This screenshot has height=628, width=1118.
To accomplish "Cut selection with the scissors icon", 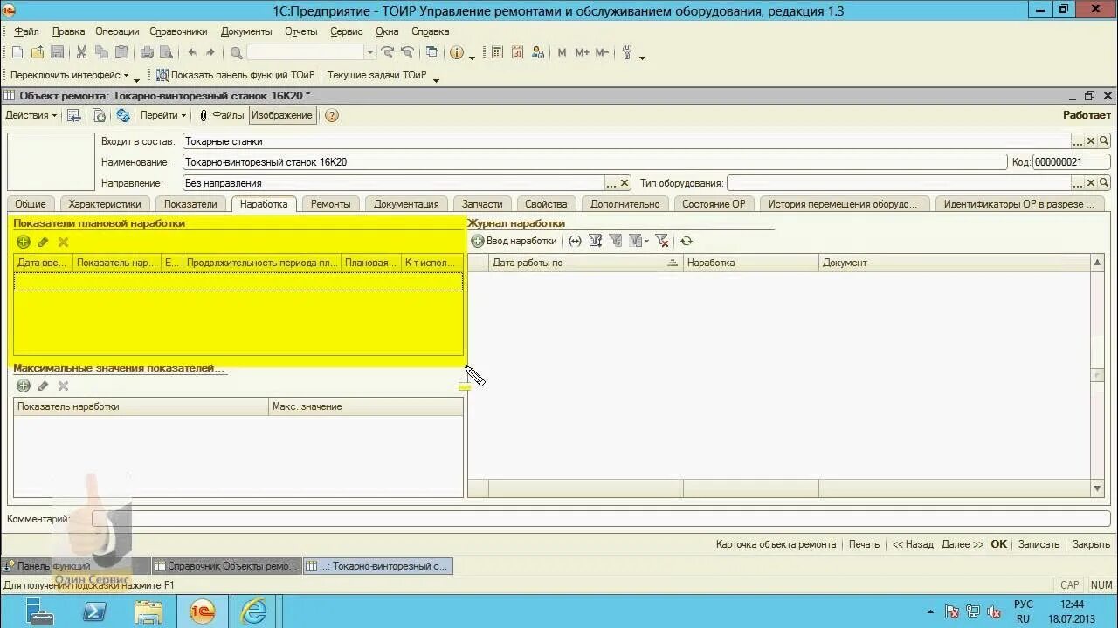I will pyautogui.click(x=81, y=53).
